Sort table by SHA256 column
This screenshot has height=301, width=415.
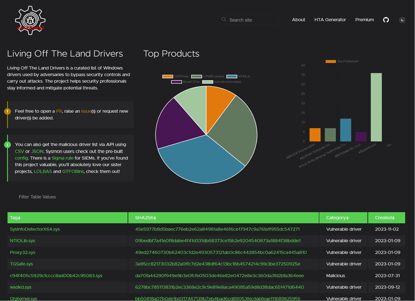click(x=145, y=218)
